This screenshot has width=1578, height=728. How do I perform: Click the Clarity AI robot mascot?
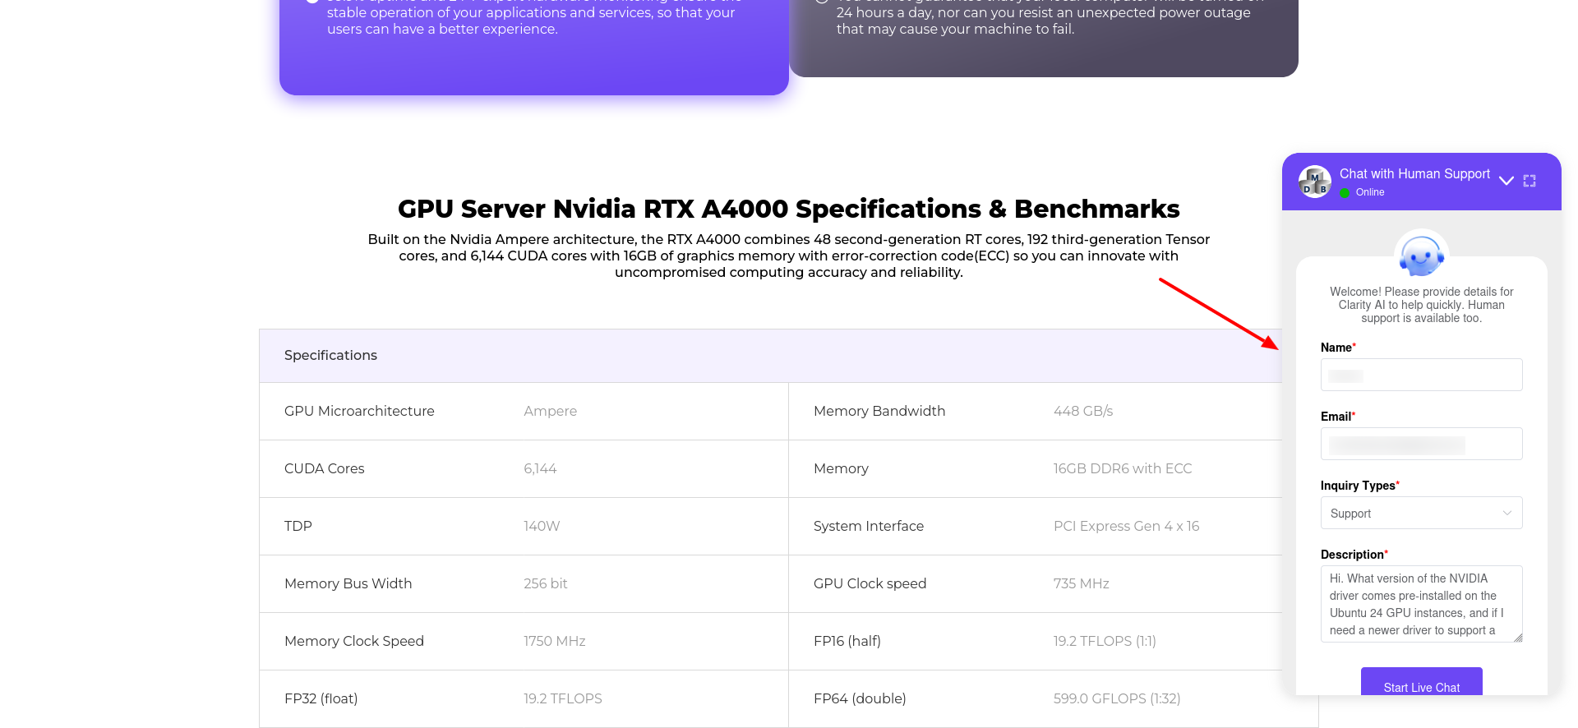[x=1422, y=256]
